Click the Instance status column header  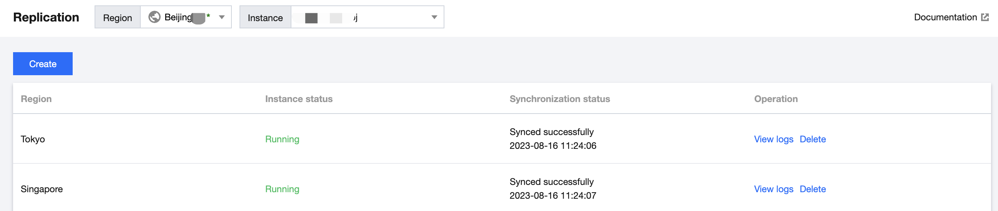(x=299, y=99)
